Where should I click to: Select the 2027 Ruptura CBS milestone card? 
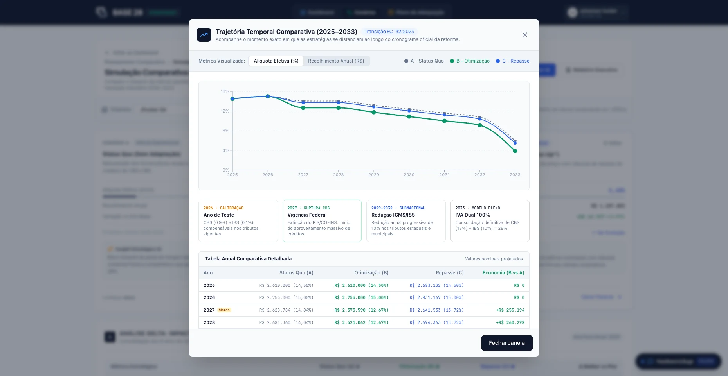(322, 221)
